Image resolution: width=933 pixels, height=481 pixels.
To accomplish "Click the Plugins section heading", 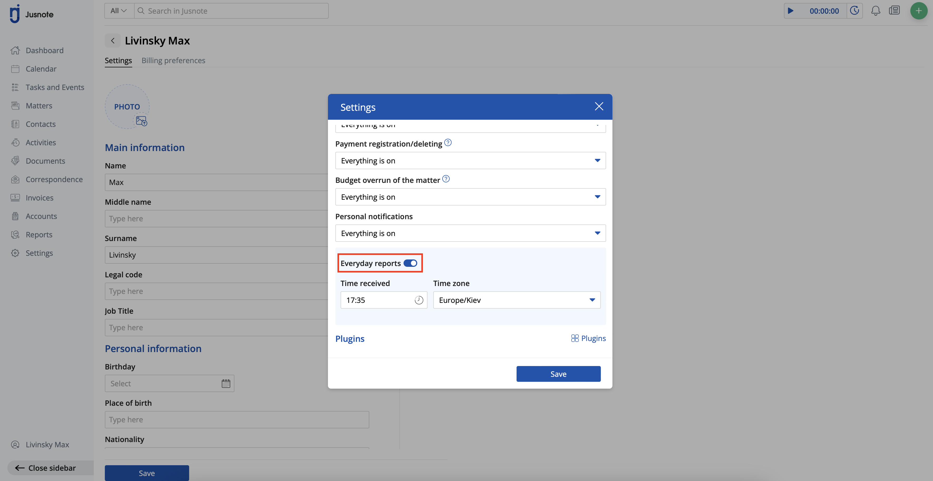I will (x=350, y=338).
